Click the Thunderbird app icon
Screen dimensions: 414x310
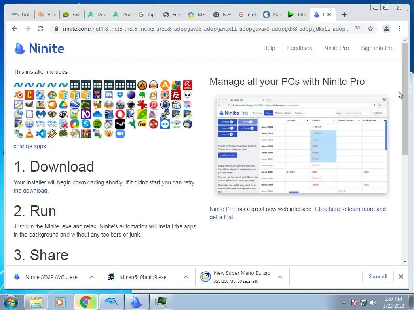pyautogui.click(x=188, y=124)
